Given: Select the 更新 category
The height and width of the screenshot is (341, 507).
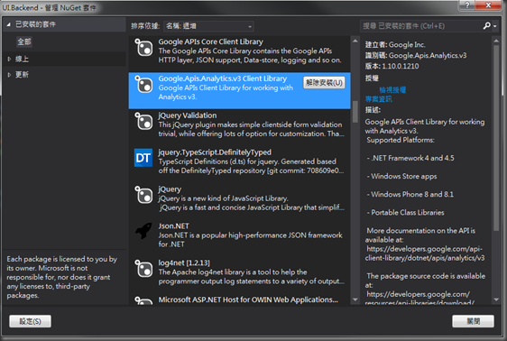Looking at the screenshot, I should 22,75.
